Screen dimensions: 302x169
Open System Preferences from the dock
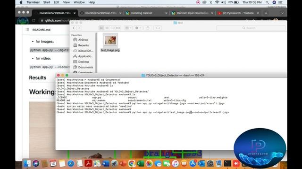(x=210, y=163)
